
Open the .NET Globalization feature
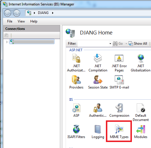141,63
